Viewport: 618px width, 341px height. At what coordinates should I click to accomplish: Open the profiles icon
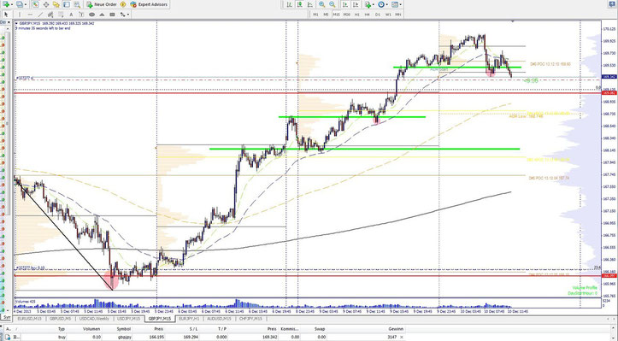pos(20,4)
